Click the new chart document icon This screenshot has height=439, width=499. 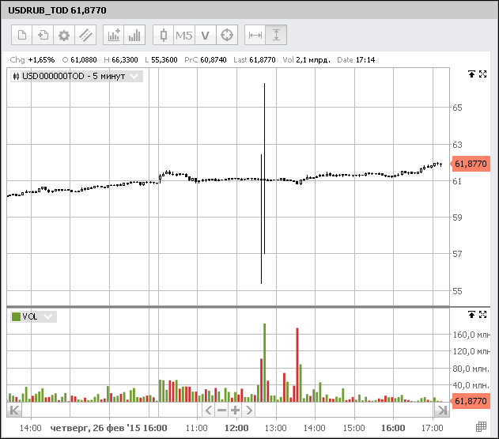21,35
